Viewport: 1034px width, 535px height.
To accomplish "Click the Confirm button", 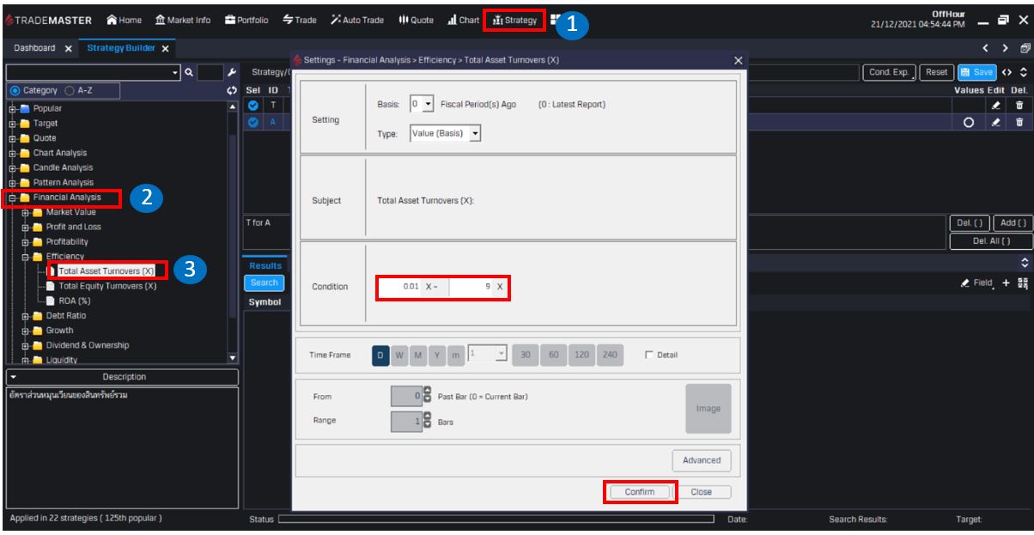I will point(640,492).
